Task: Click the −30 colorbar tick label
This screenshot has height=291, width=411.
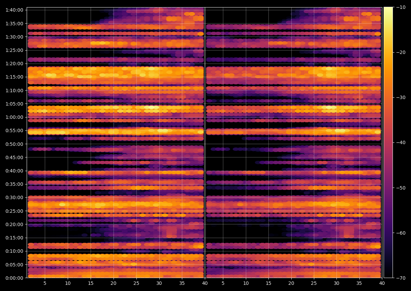Action: coord(401,97)
